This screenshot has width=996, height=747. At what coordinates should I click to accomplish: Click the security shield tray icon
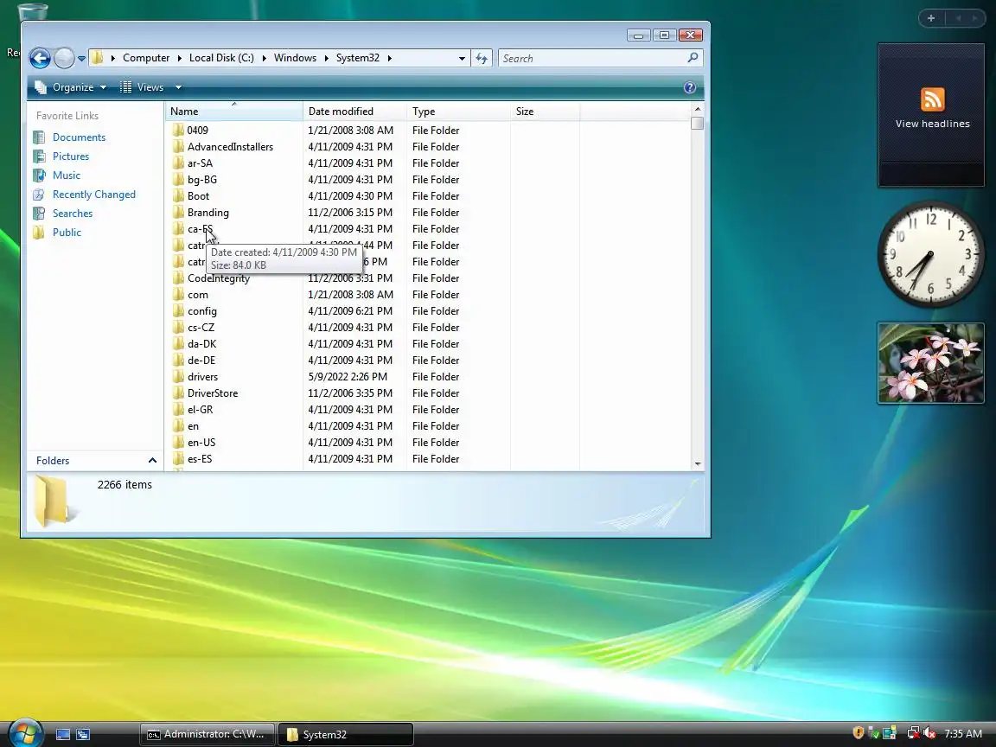(859, 733)
